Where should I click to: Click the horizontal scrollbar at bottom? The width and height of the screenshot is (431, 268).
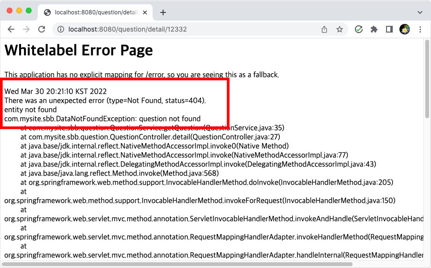click(177, 264)
